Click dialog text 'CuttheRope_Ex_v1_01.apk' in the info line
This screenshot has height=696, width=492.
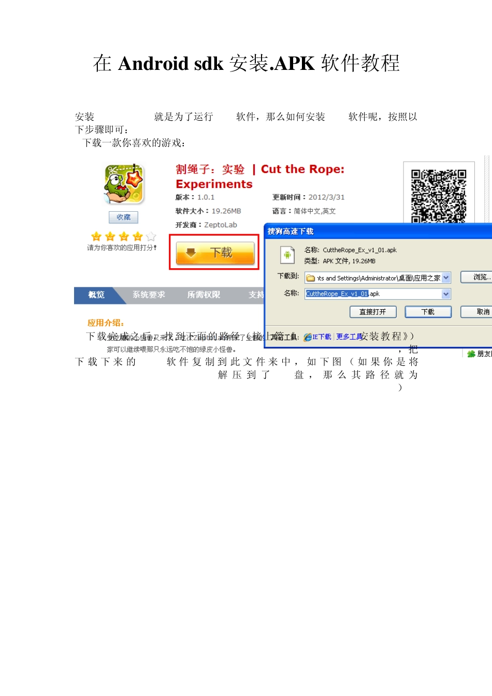click(x=360, y=250)
